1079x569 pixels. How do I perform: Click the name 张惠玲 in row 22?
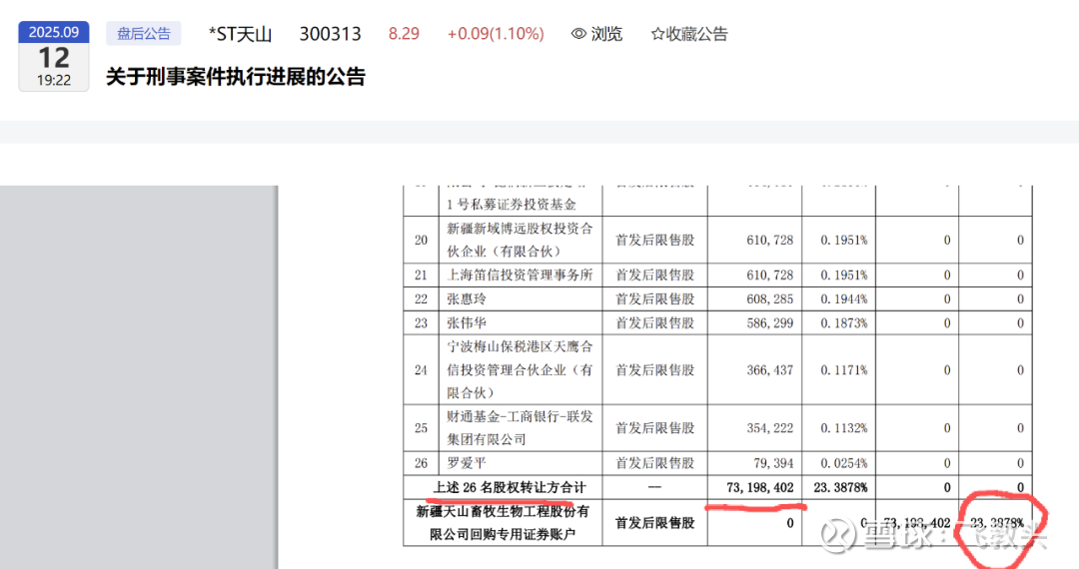click(467, 298)
